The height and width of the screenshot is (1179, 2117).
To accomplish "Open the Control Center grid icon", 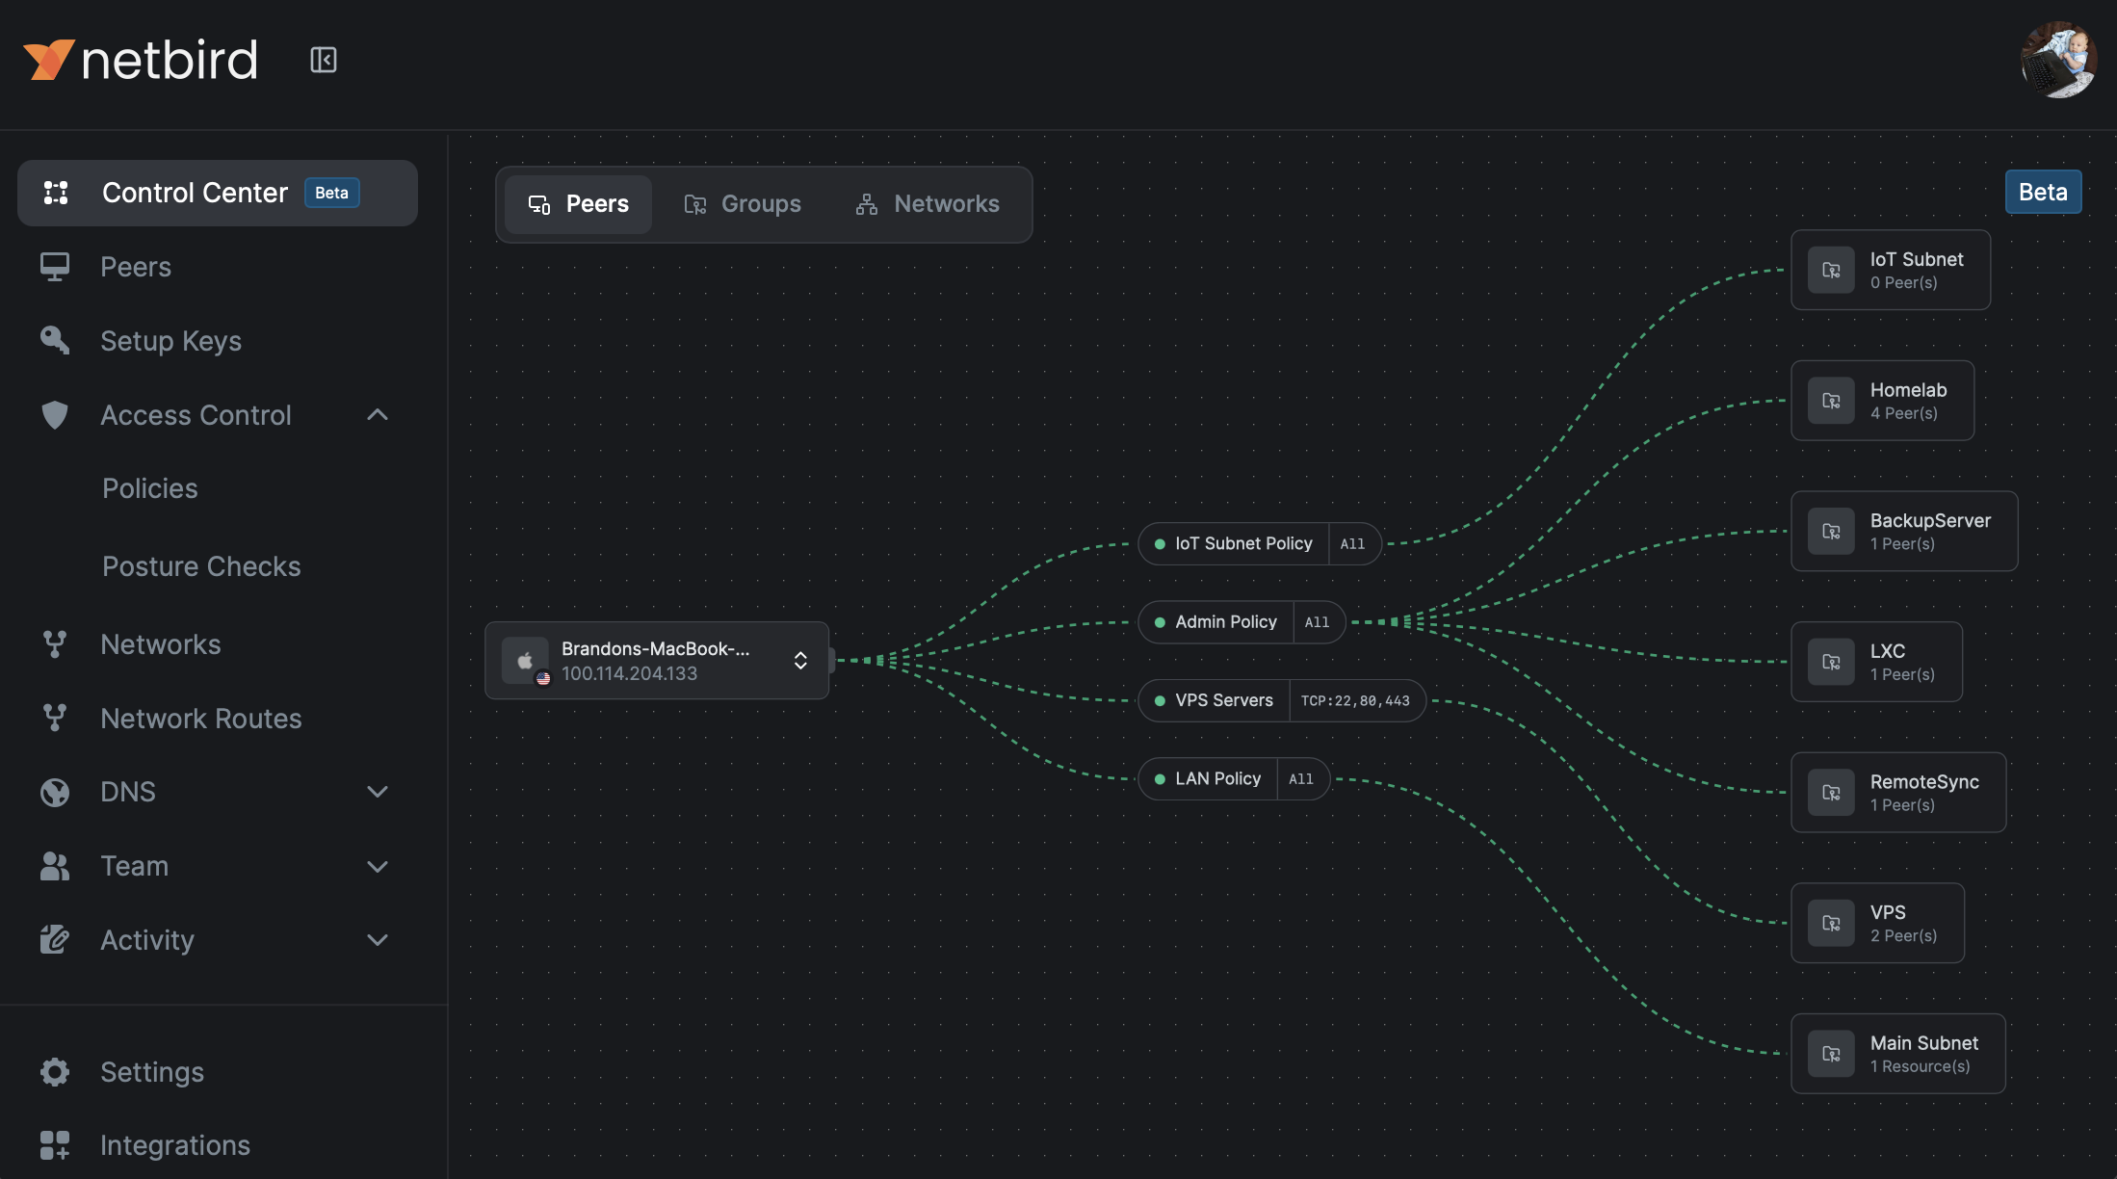I will [x=56, y=193].
